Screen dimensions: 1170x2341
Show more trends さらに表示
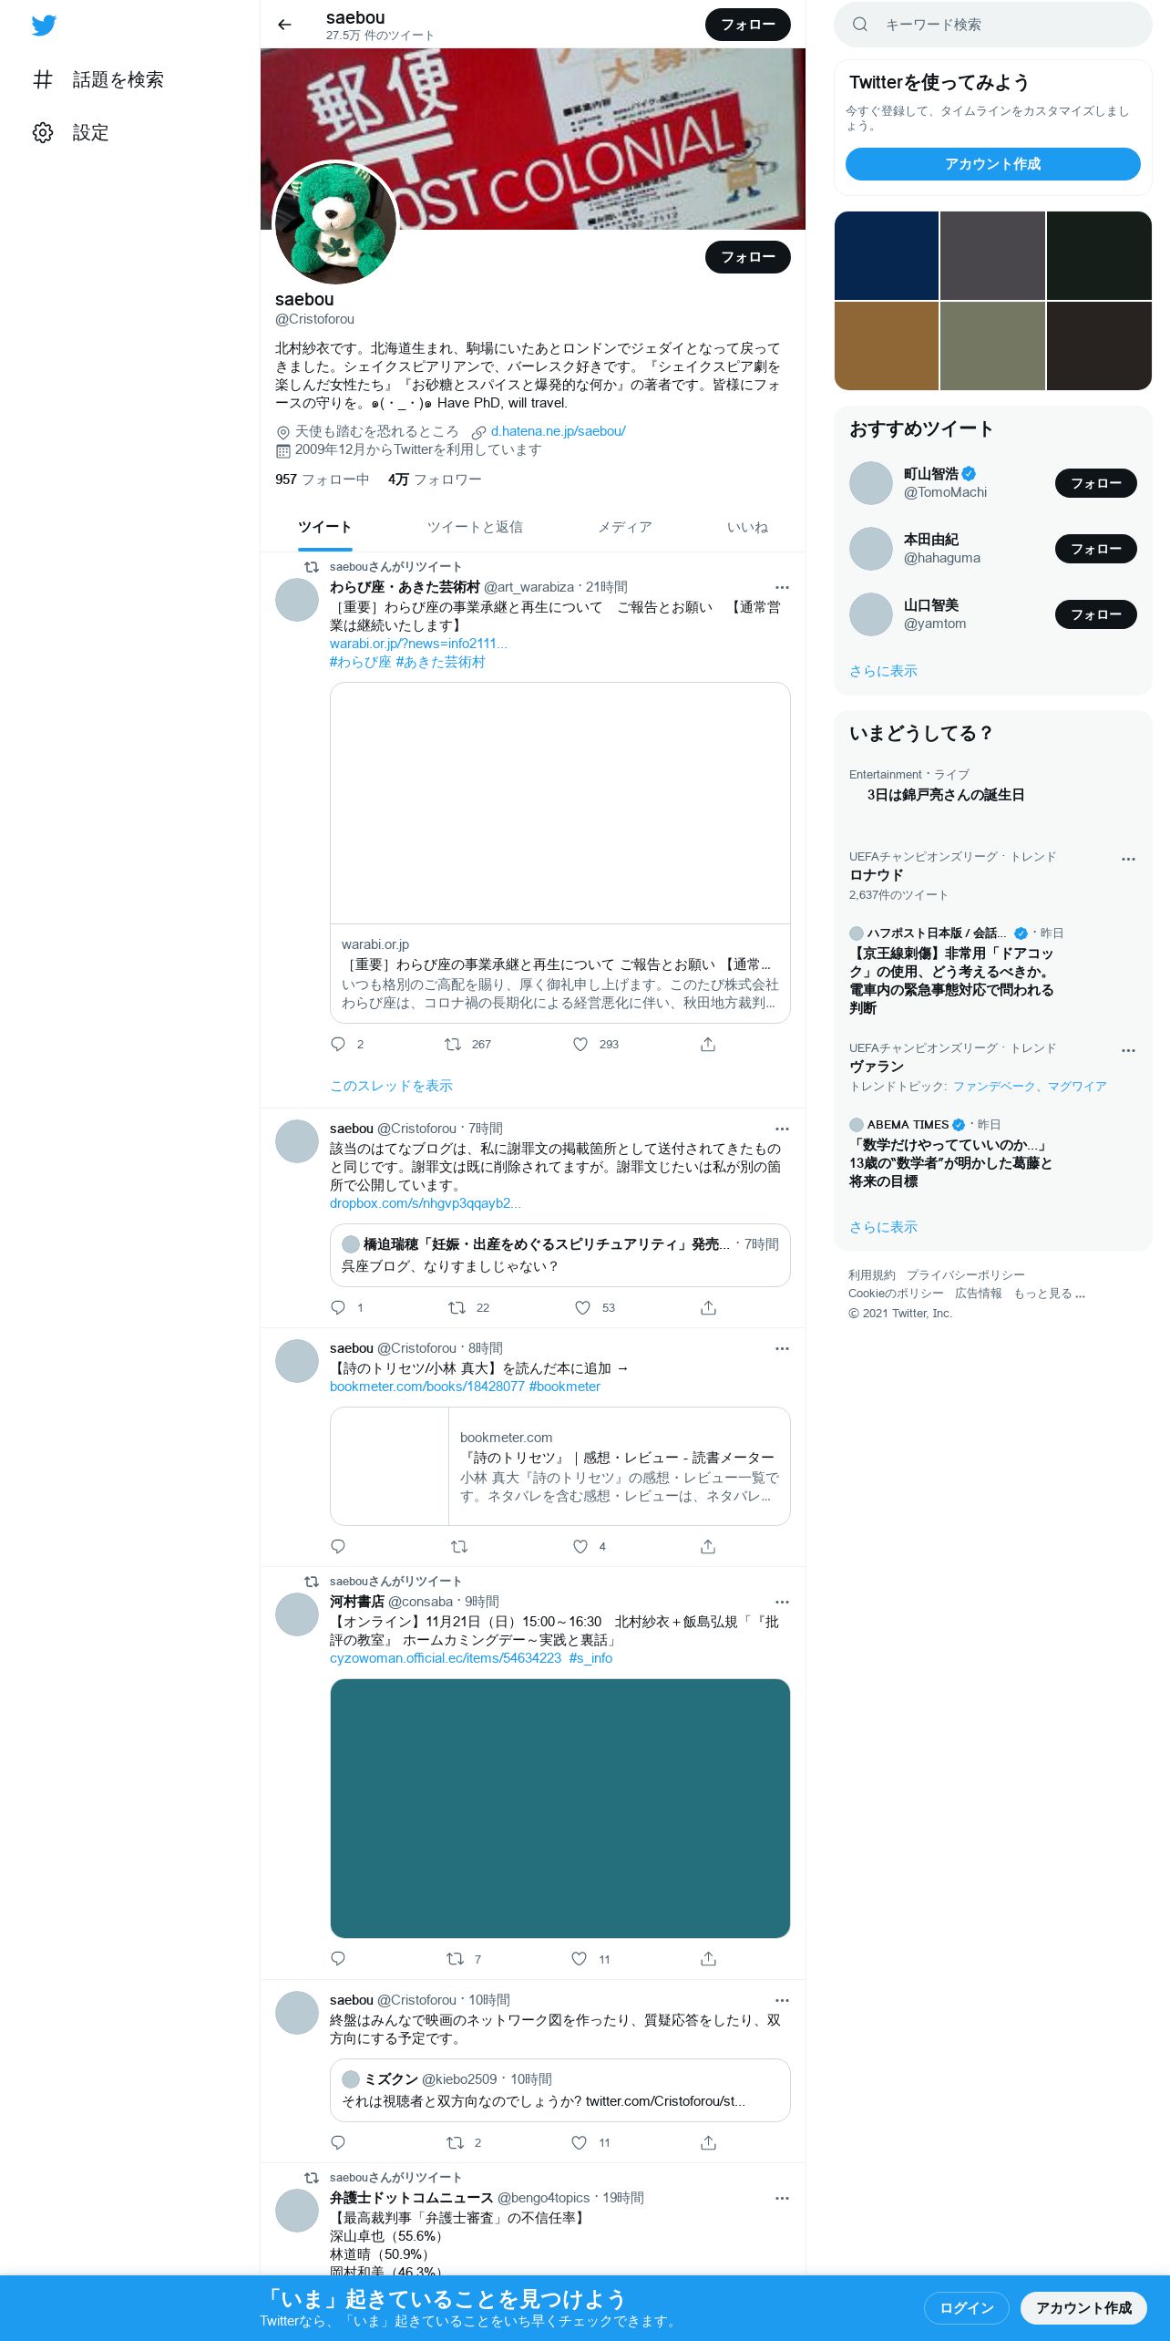(x=883, y=1227)
